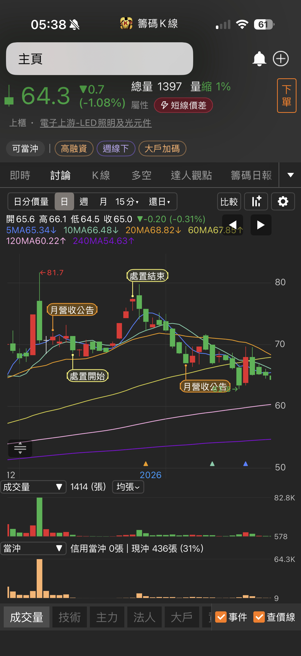Tap the 240MA54.63 moving average label
301x656 pixels.
pos(104,241)
